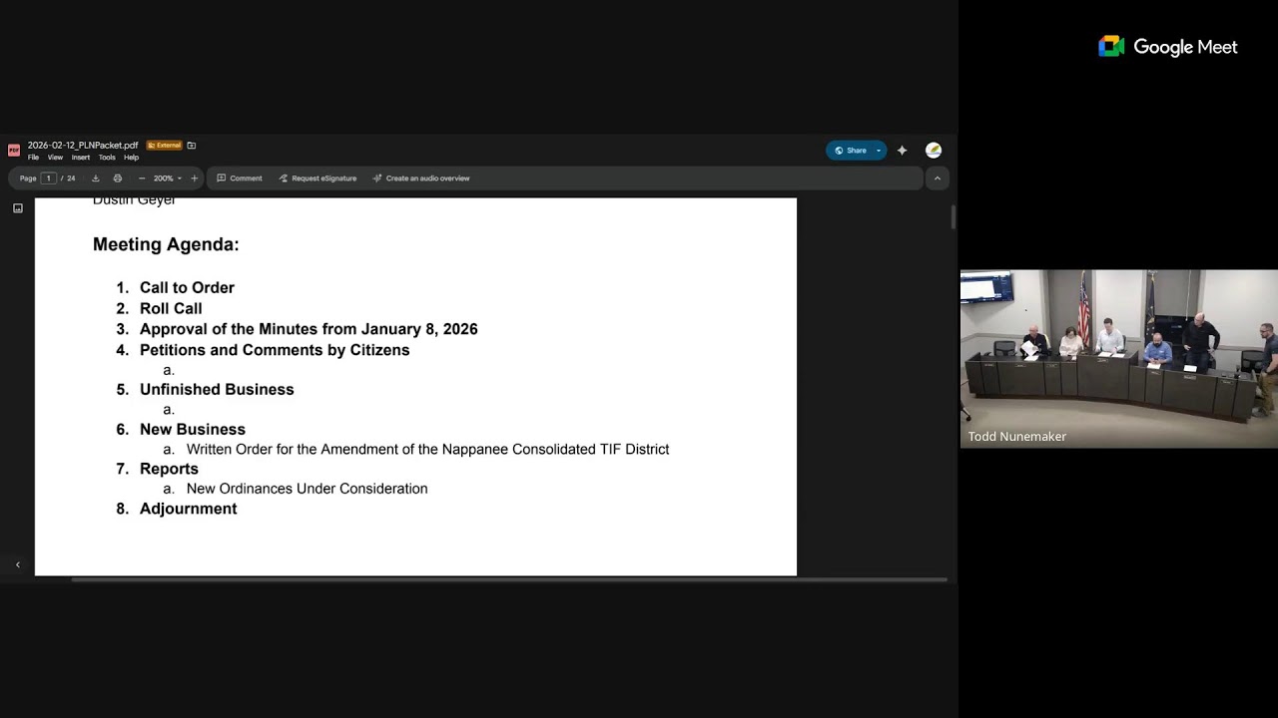1278x718 pixels.
Task: Click the Todd Nunemaker video tile
Action: [1119, 358]
